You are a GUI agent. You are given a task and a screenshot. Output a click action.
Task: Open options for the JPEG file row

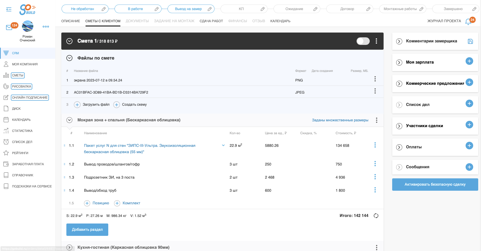pyautogui.click(x=375, y=91)
